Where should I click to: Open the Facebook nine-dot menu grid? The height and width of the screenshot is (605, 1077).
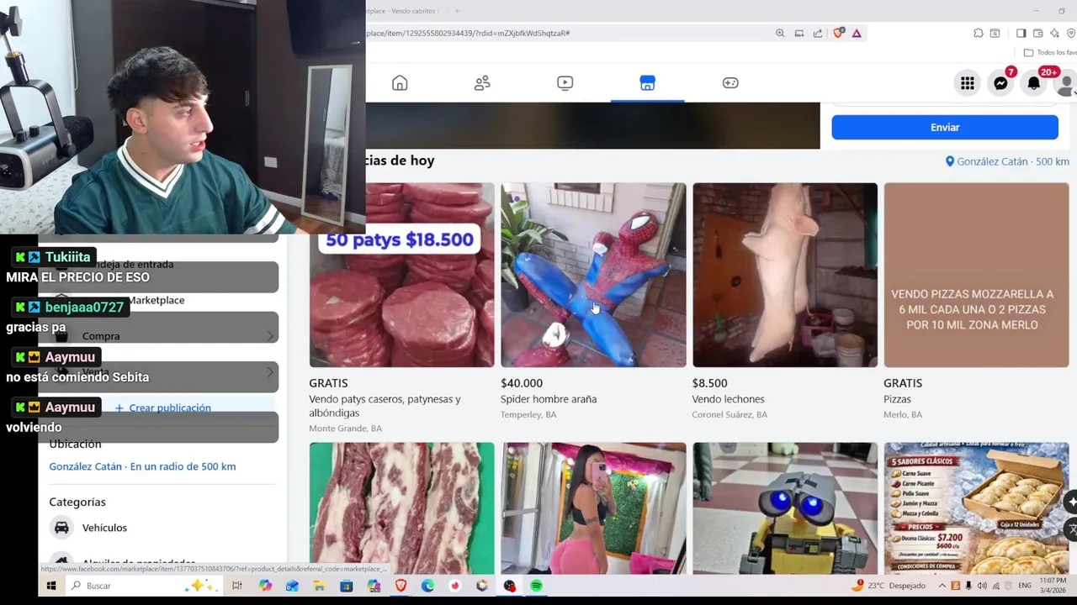pyautogui.click(x=968, y=83)
